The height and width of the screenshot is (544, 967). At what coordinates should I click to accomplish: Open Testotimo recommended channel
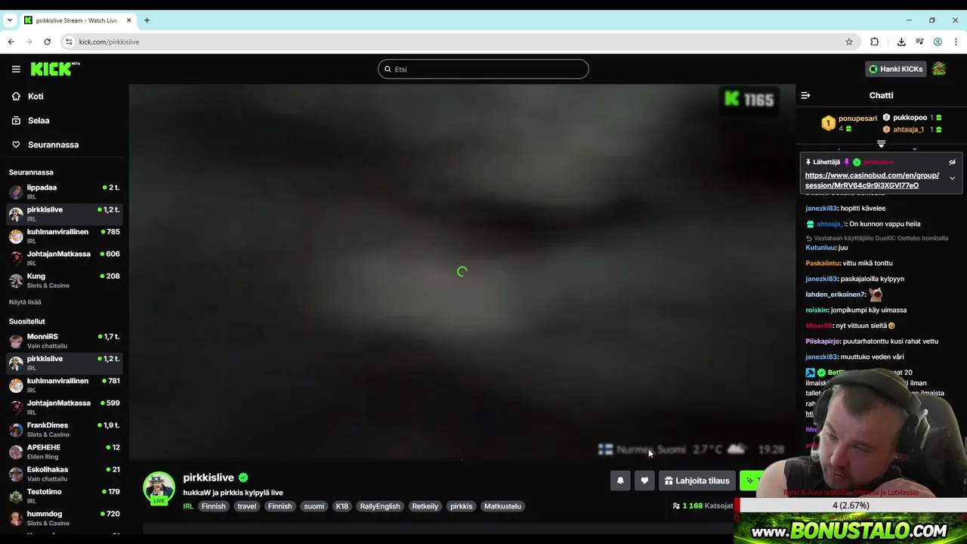[x=64, y=496]
